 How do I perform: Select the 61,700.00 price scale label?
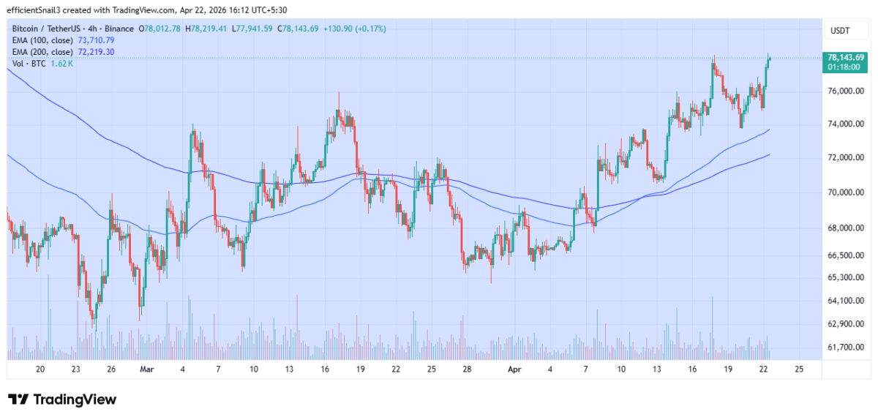(846, 348)
